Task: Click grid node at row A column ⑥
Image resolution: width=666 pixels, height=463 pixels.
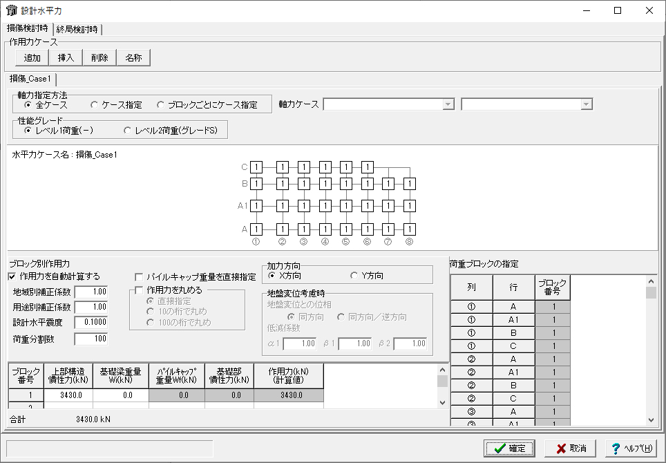Action: [x=368, y=229]
